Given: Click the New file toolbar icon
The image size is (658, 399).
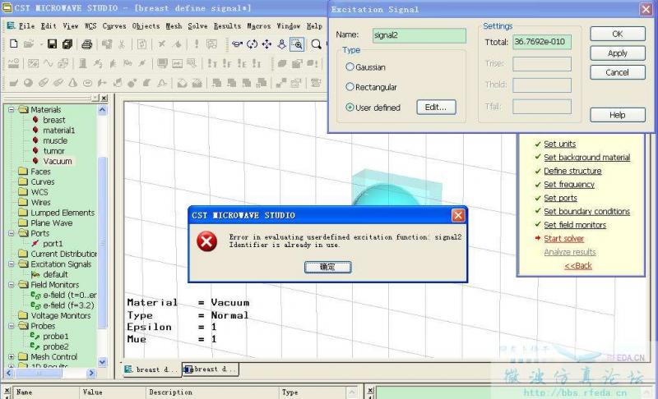Looking at the screenshot, I should [13, 44].
